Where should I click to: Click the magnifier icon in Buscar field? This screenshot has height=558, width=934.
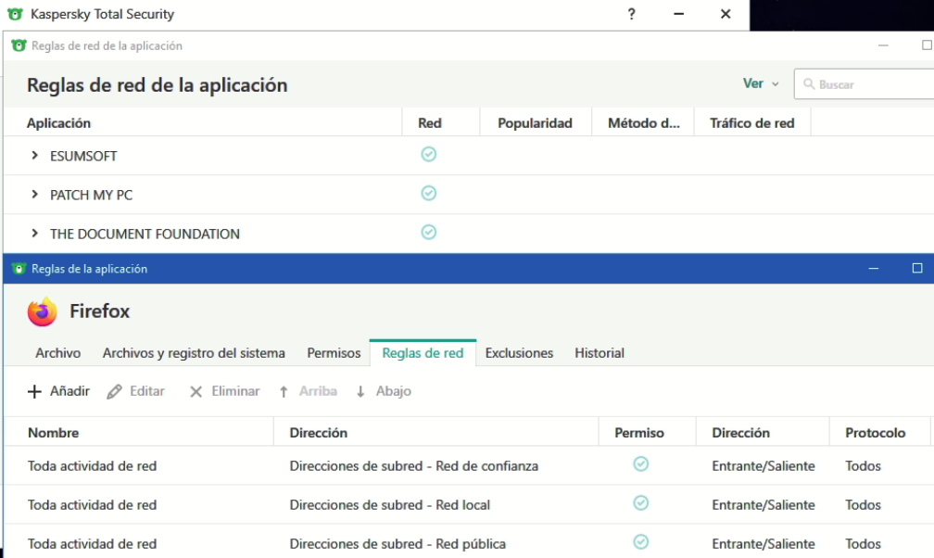808,84
